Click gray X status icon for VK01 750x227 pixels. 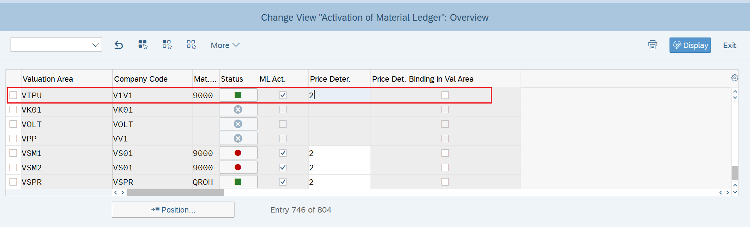tap(238, 109)
